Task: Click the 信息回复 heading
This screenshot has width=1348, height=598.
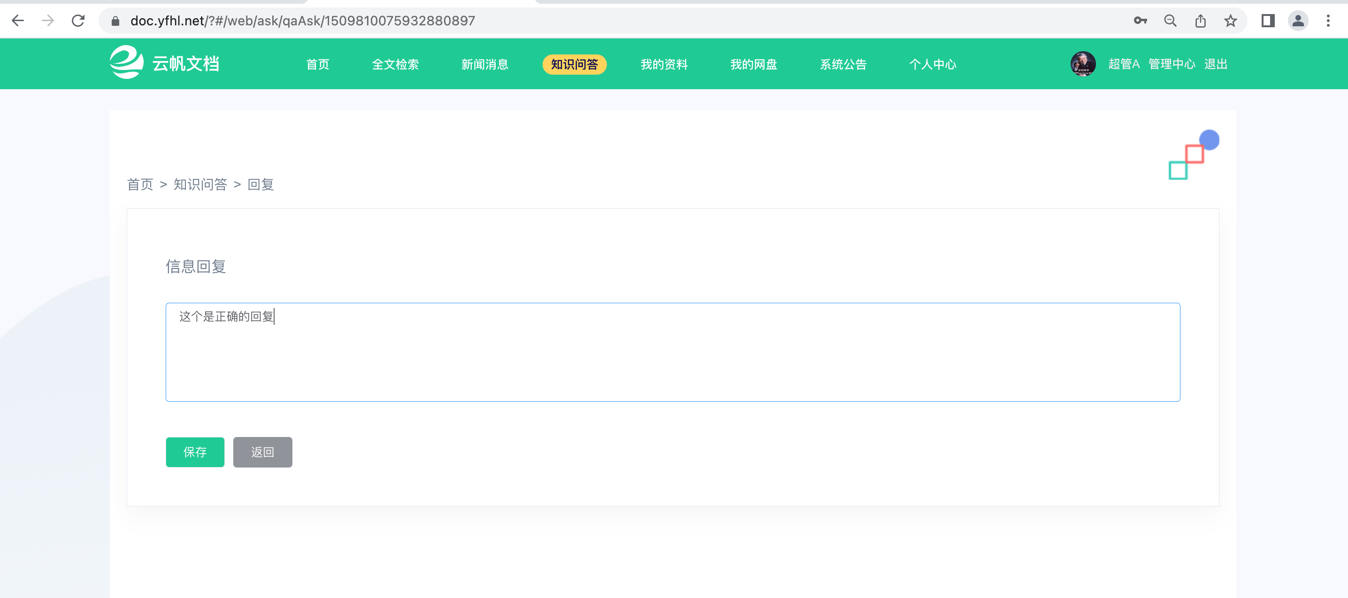Action: (196, 266)
